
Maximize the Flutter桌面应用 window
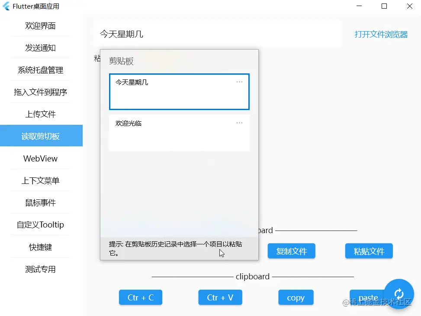point(384,6)
